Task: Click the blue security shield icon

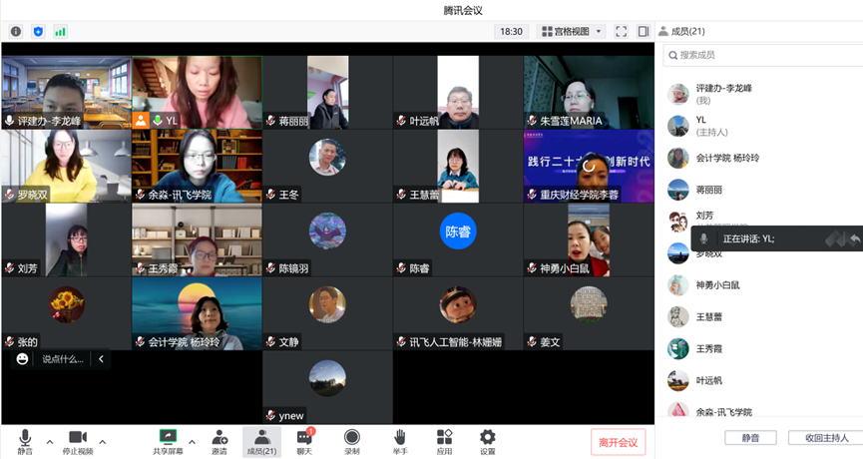Action: 38,32
